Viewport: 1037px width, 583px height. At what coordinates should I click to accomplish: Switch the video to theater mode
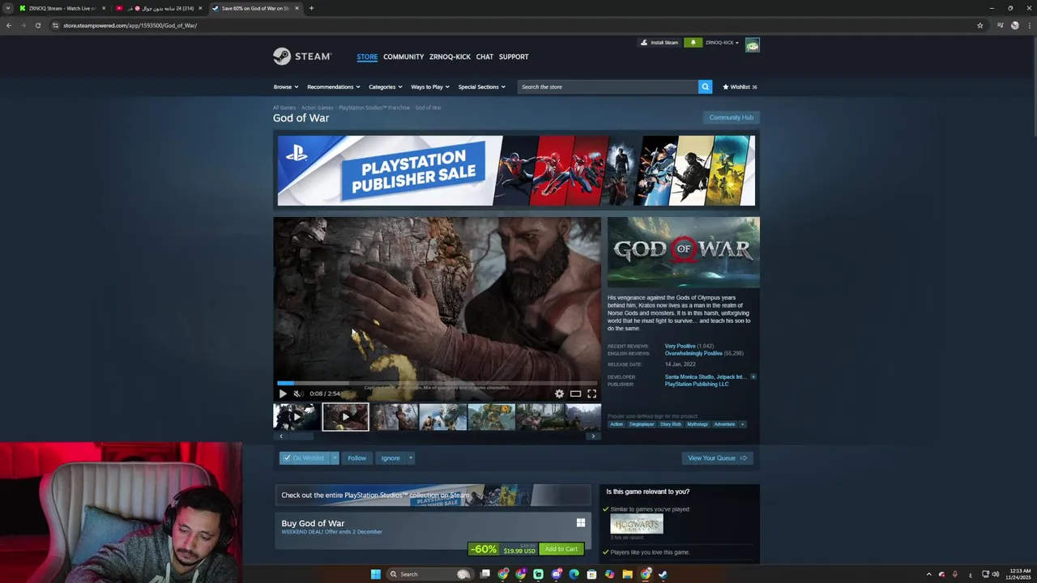(575, 394)
